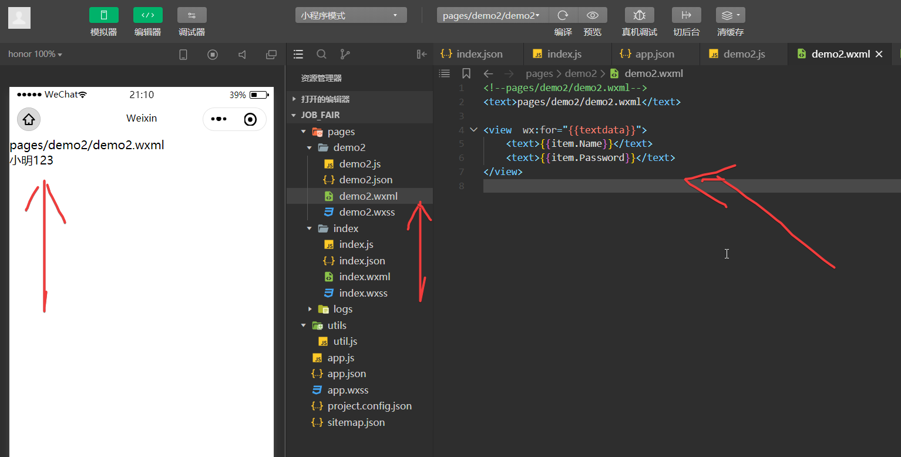
Task: Open sitemap.json in the file tree
Action: (x=359, y=422)
